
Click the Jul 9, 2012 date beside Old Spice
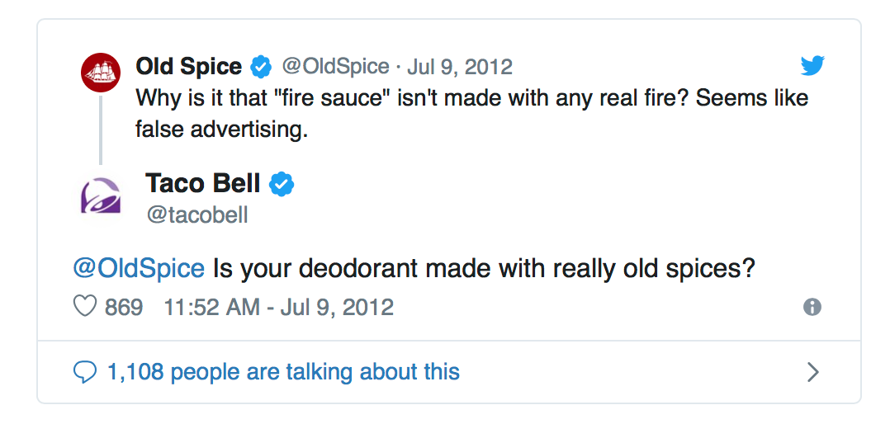coord(460,68)
